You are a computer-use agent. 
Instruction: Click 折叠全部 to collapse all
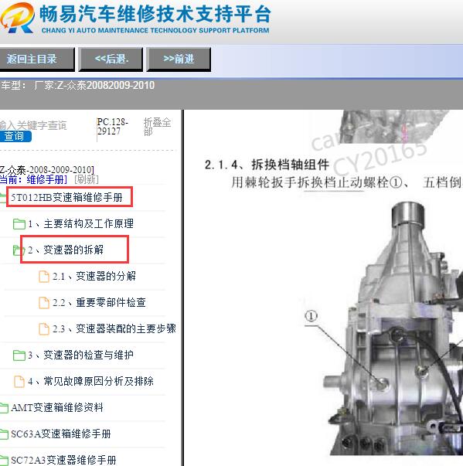pos(157,127)
